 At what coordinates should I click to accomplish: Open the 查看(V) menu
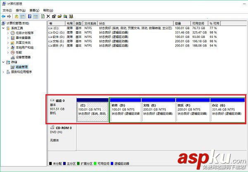[x=34, y=10]
